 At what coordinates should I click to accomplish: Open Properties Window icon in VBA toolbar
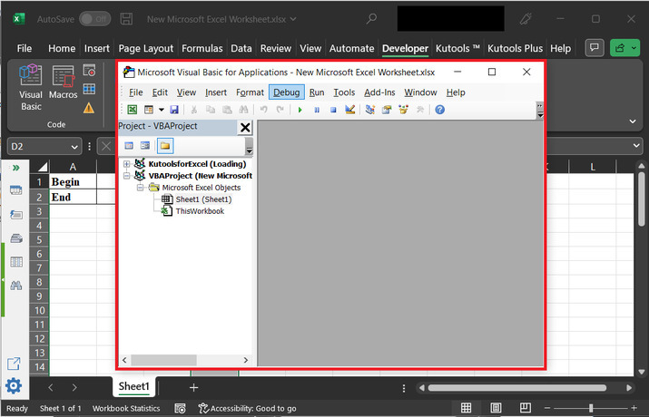(387, 110)
